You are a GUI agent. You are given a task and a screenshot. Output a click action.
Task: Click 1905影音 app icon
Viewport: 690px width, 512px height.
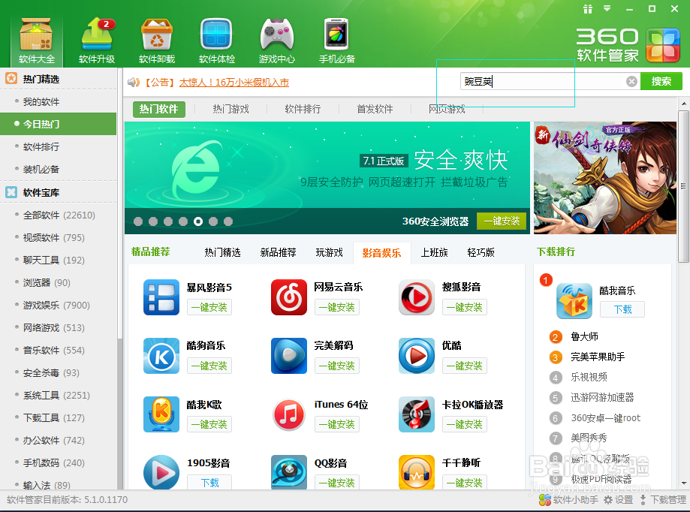coord(161,472)
